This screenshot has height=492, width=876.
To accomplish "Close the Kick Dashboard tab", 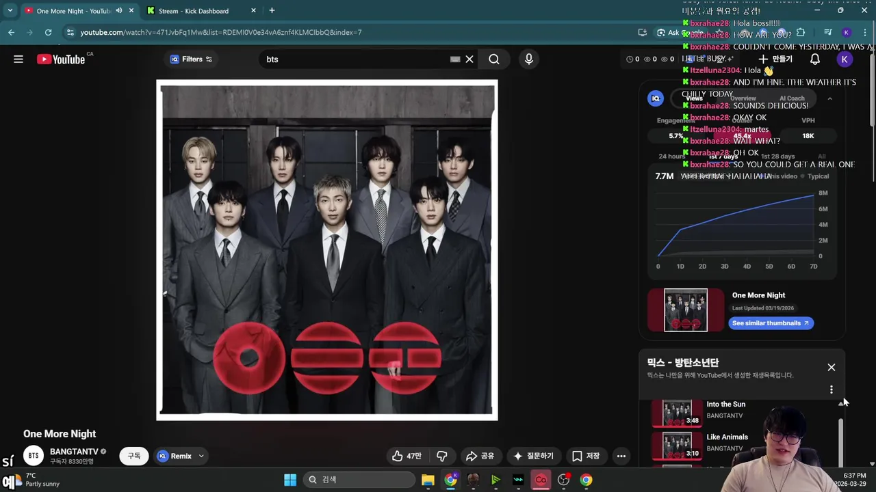I will click(253, 11).
